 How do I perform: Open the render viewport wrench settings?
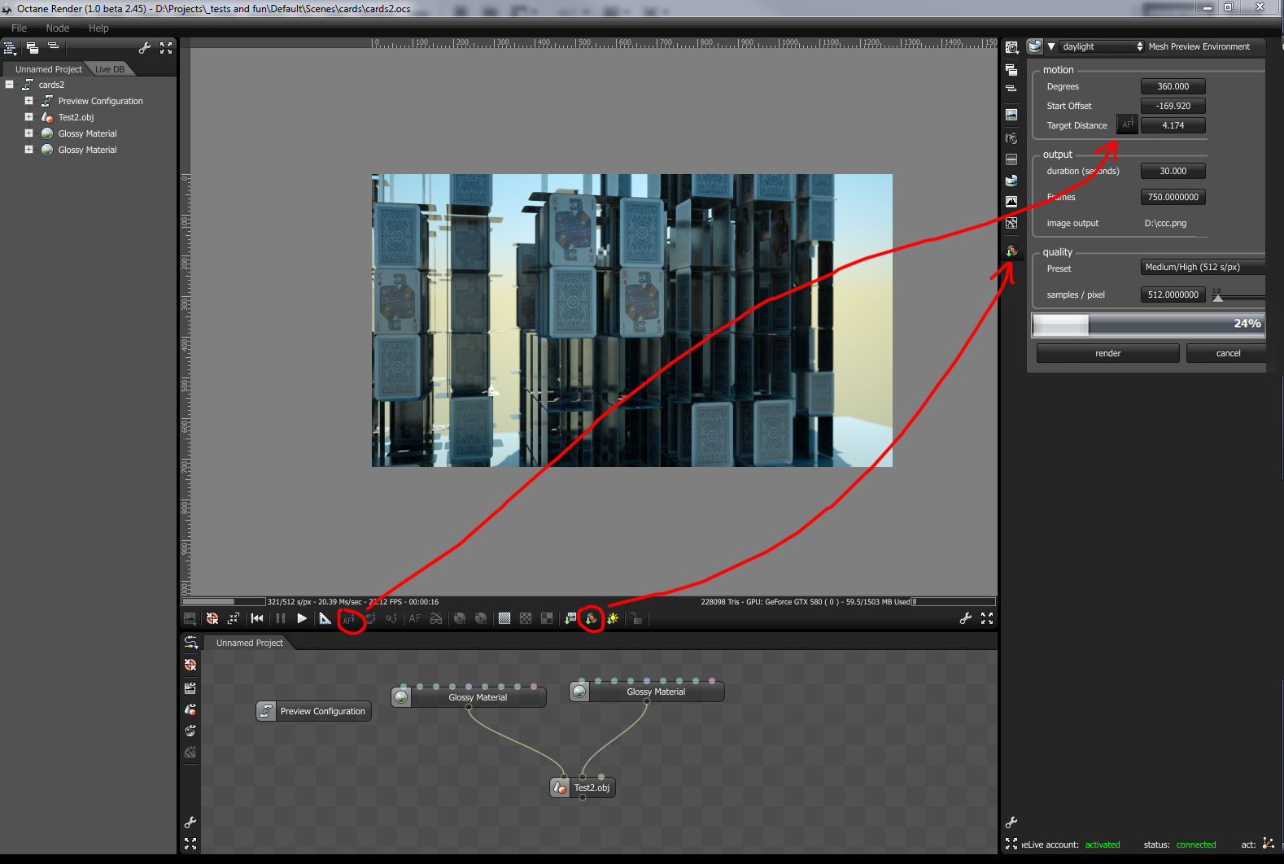(966, 618)
